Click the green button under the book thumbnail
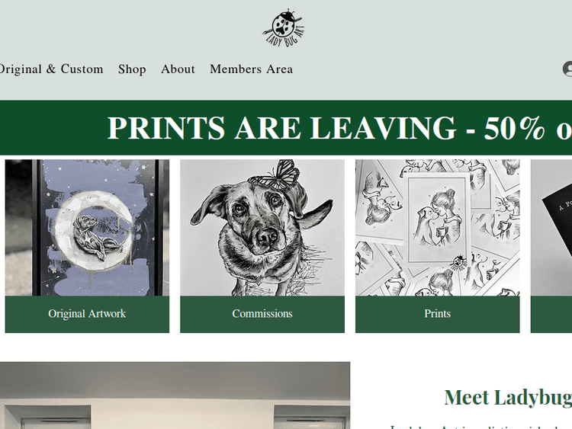572x429 pixels. point(551,314)
